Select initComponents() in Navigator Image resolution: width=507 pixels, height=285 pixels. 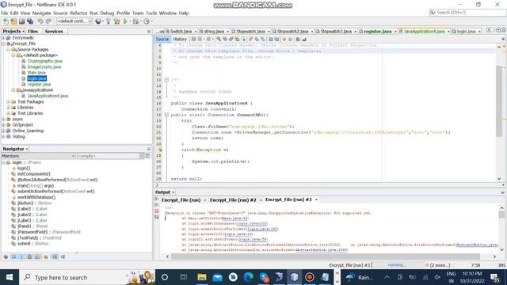coord(33,174)
